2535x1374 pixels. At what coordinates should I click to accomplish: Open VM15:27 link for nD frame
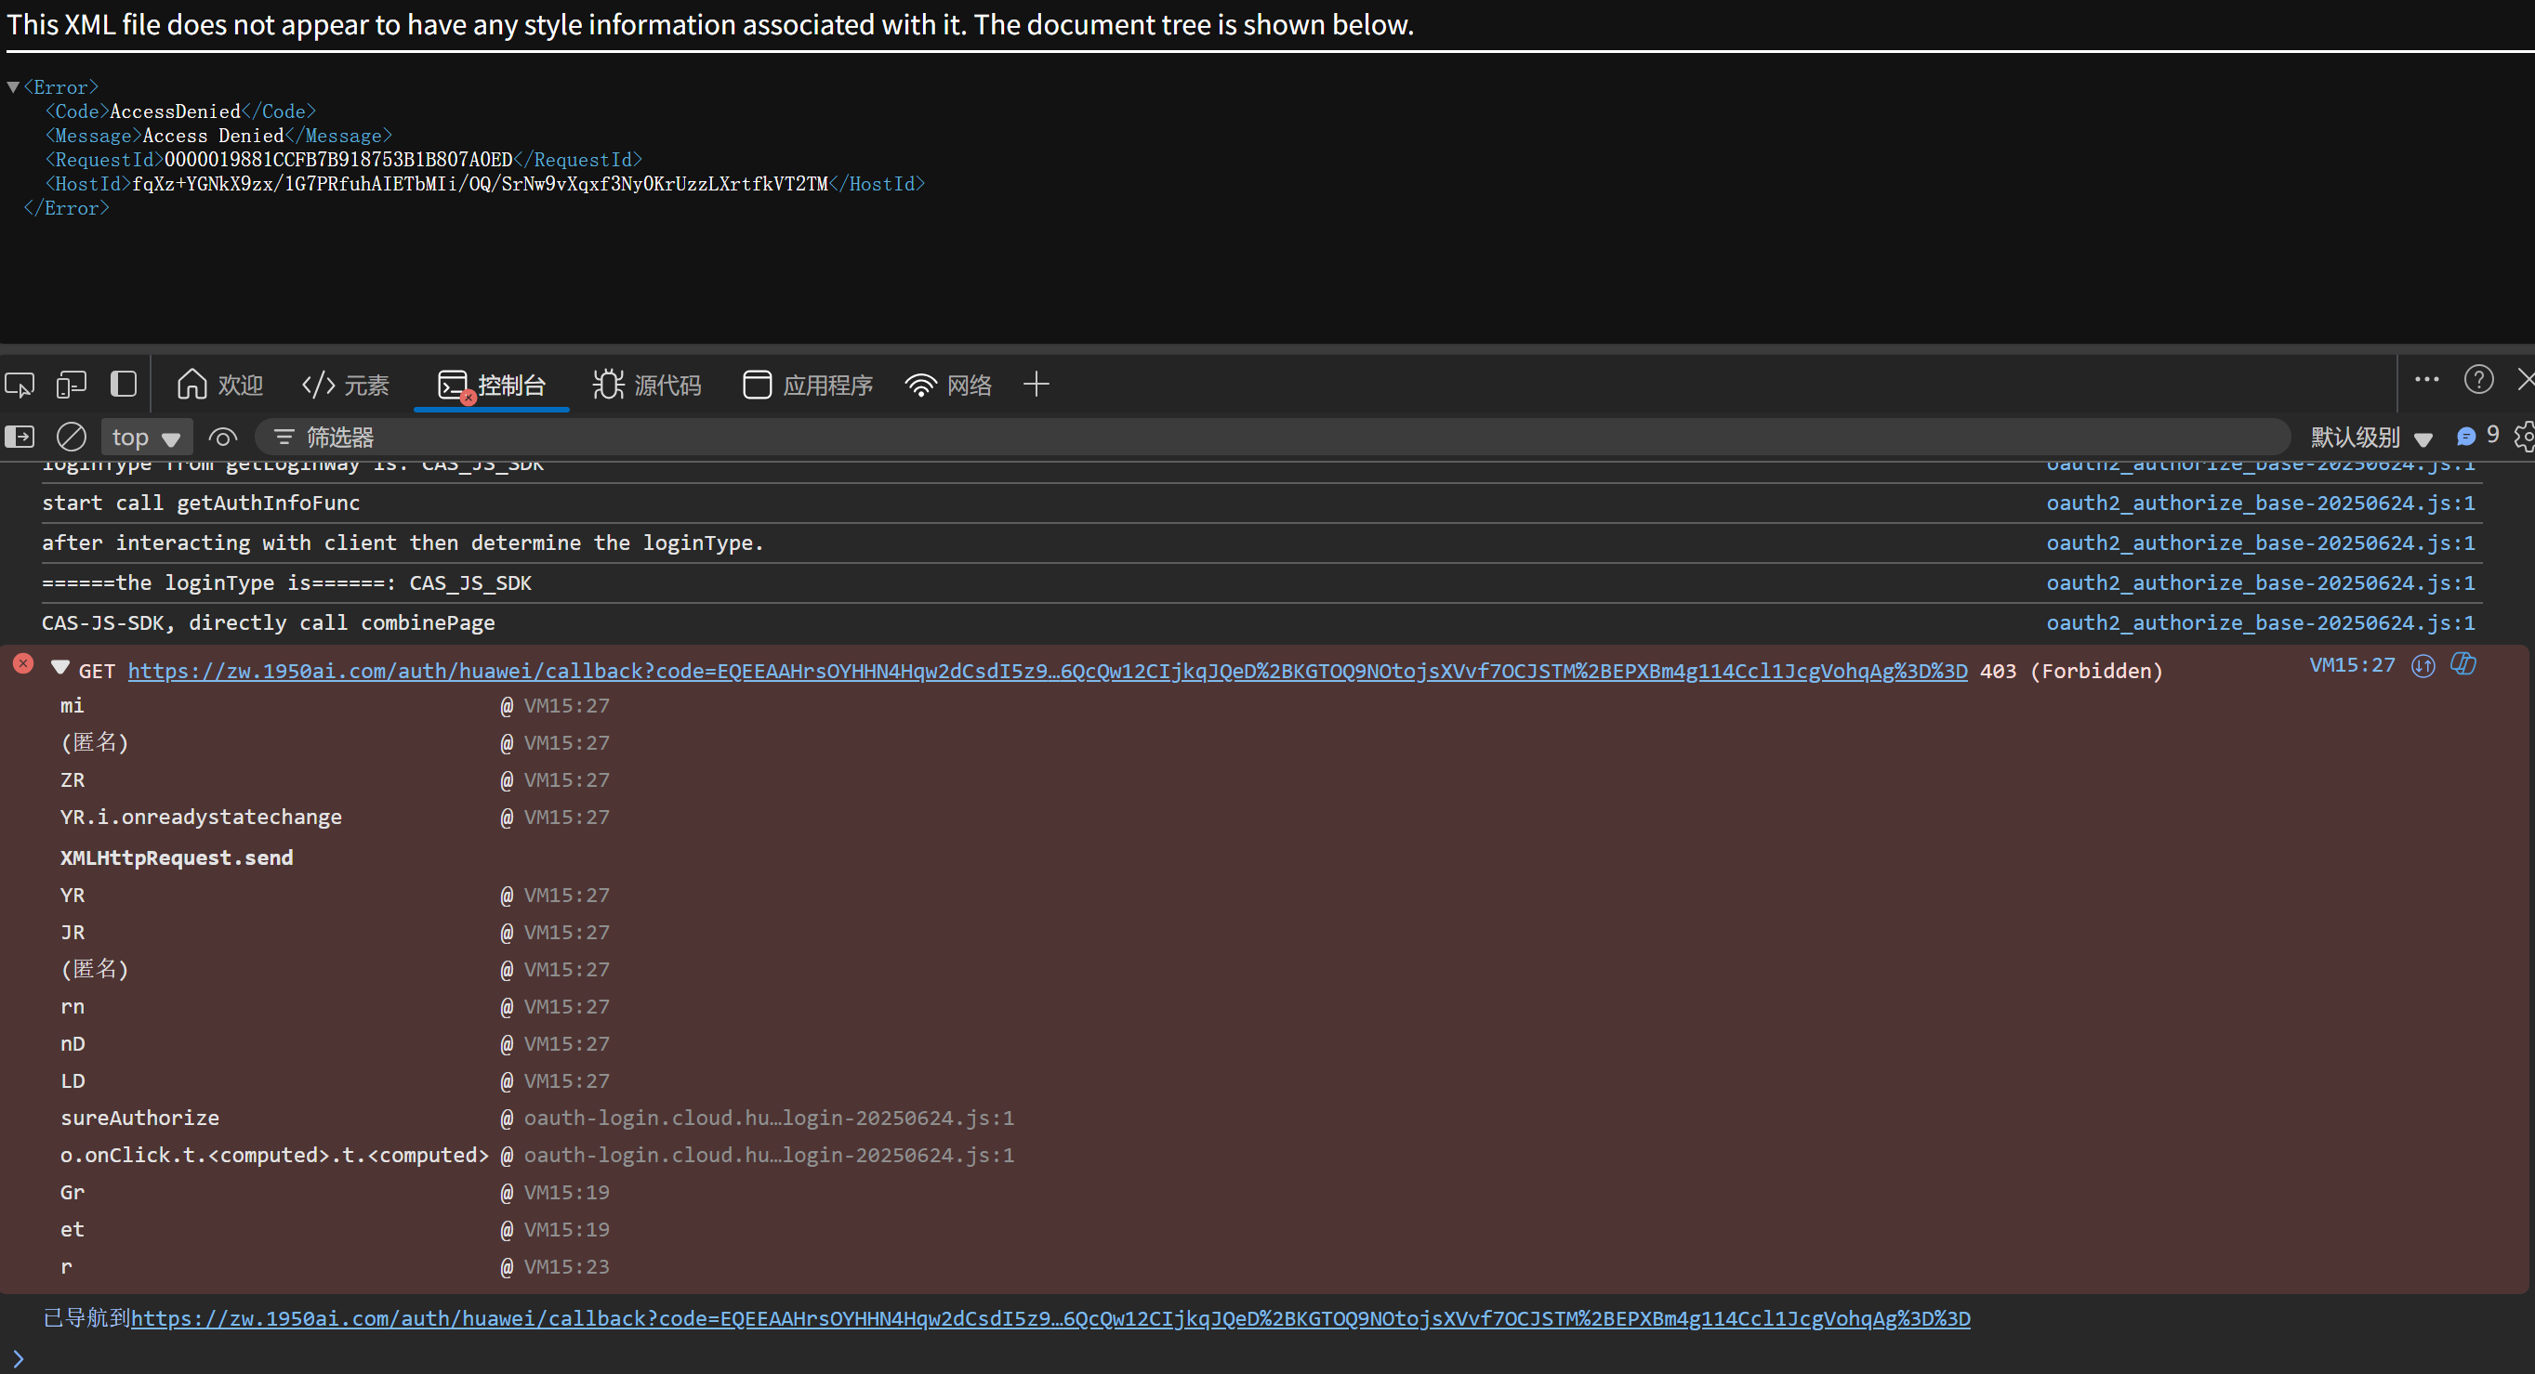[566, 1043]
